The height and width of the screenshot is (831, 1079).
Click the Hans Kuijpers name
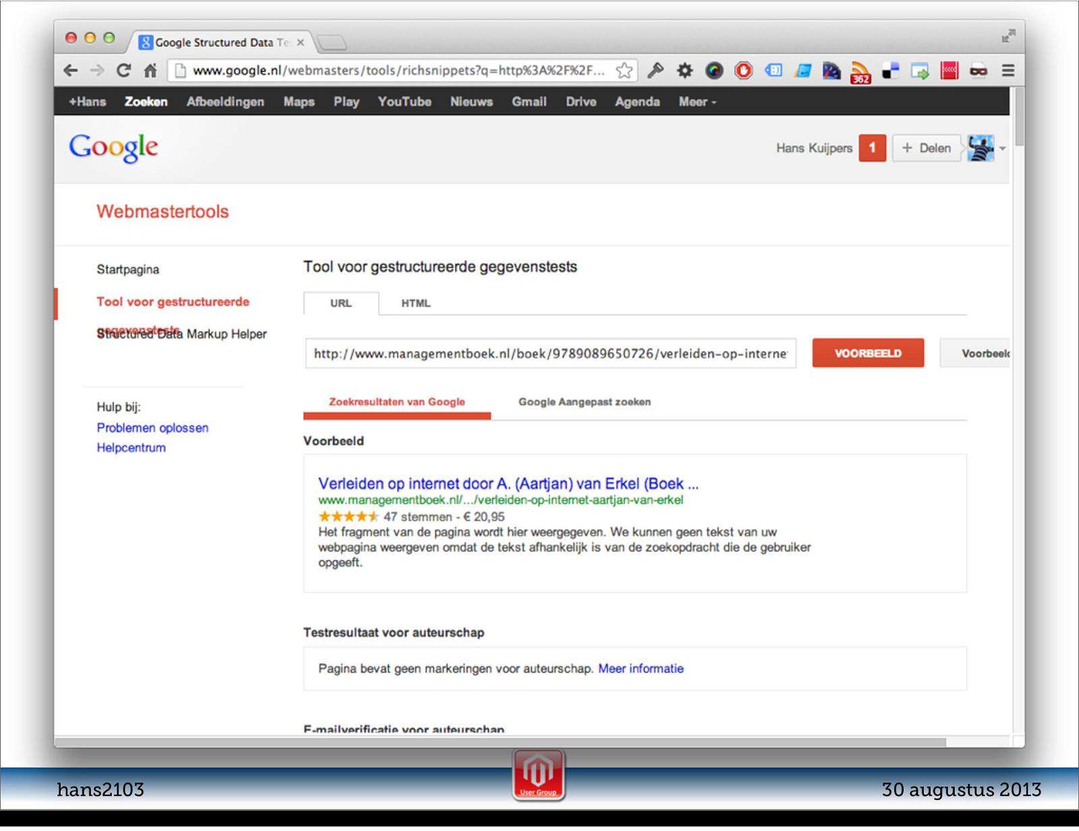point(814,148)
